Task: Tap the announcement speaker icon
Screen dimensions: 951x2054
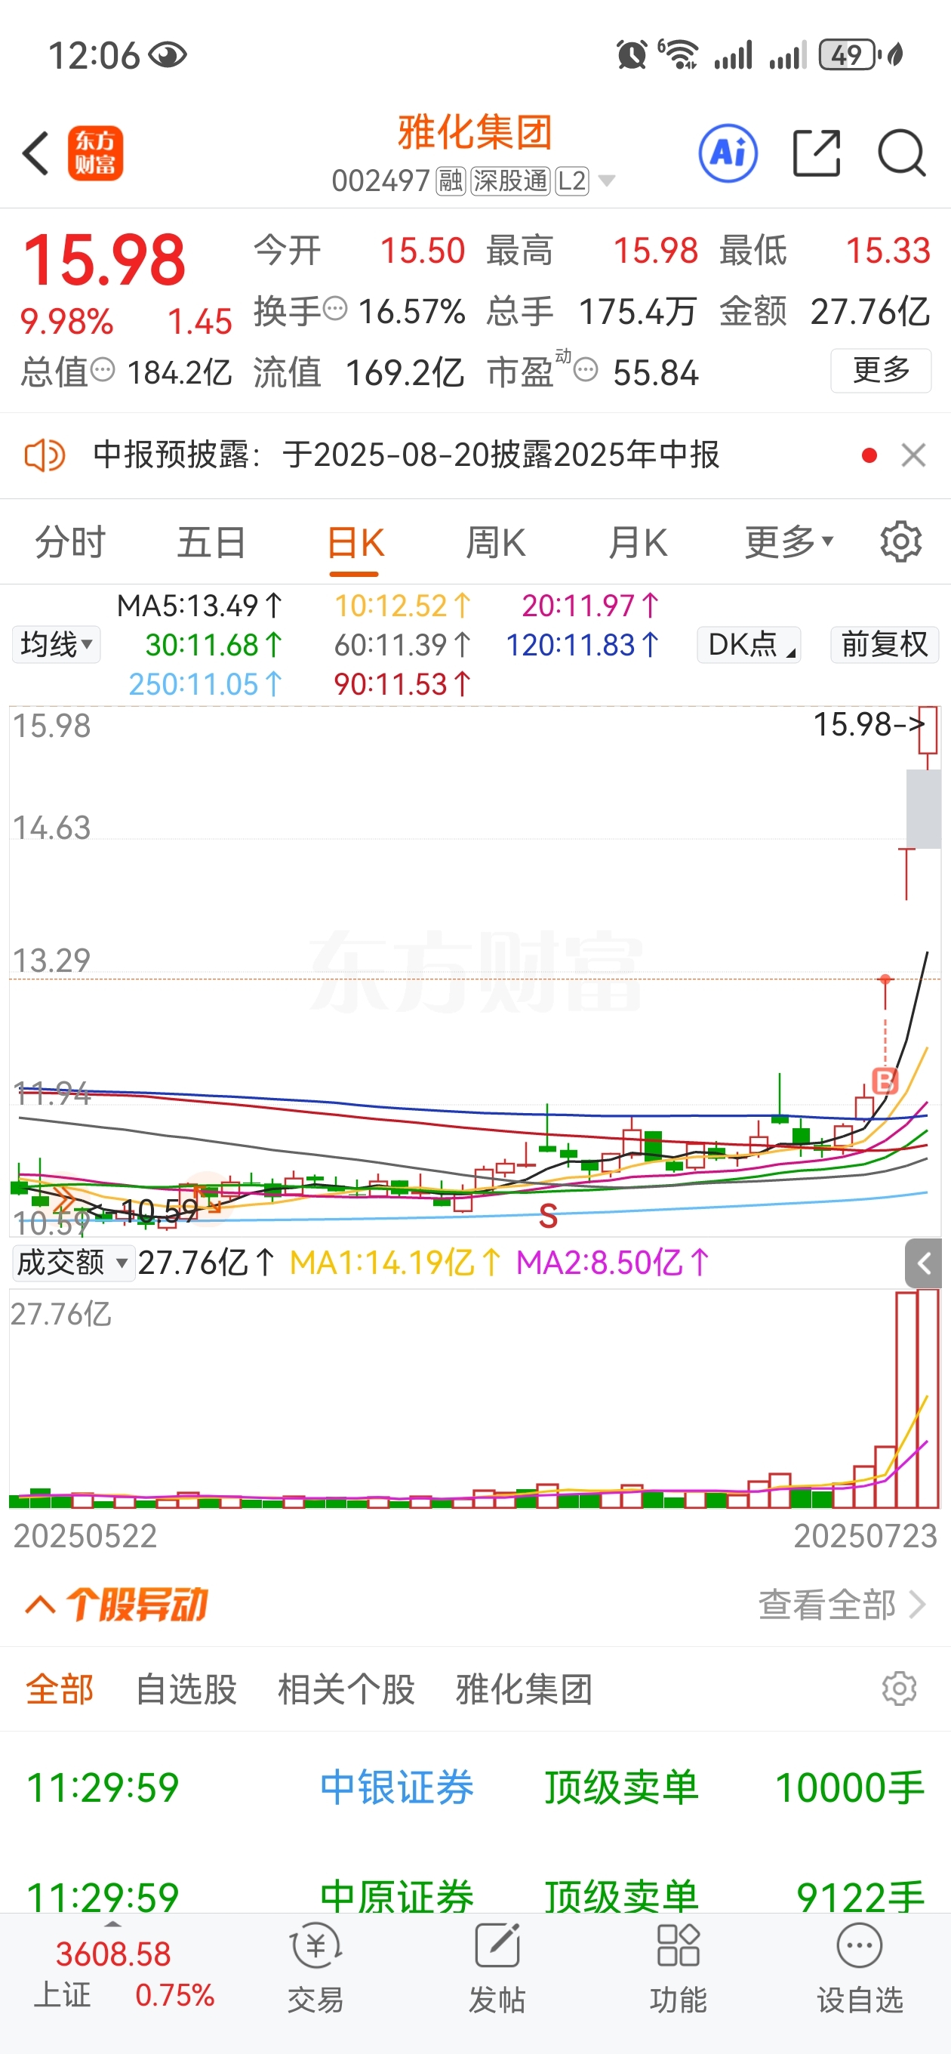Action: pyautogui.click(x=45, y=455)
